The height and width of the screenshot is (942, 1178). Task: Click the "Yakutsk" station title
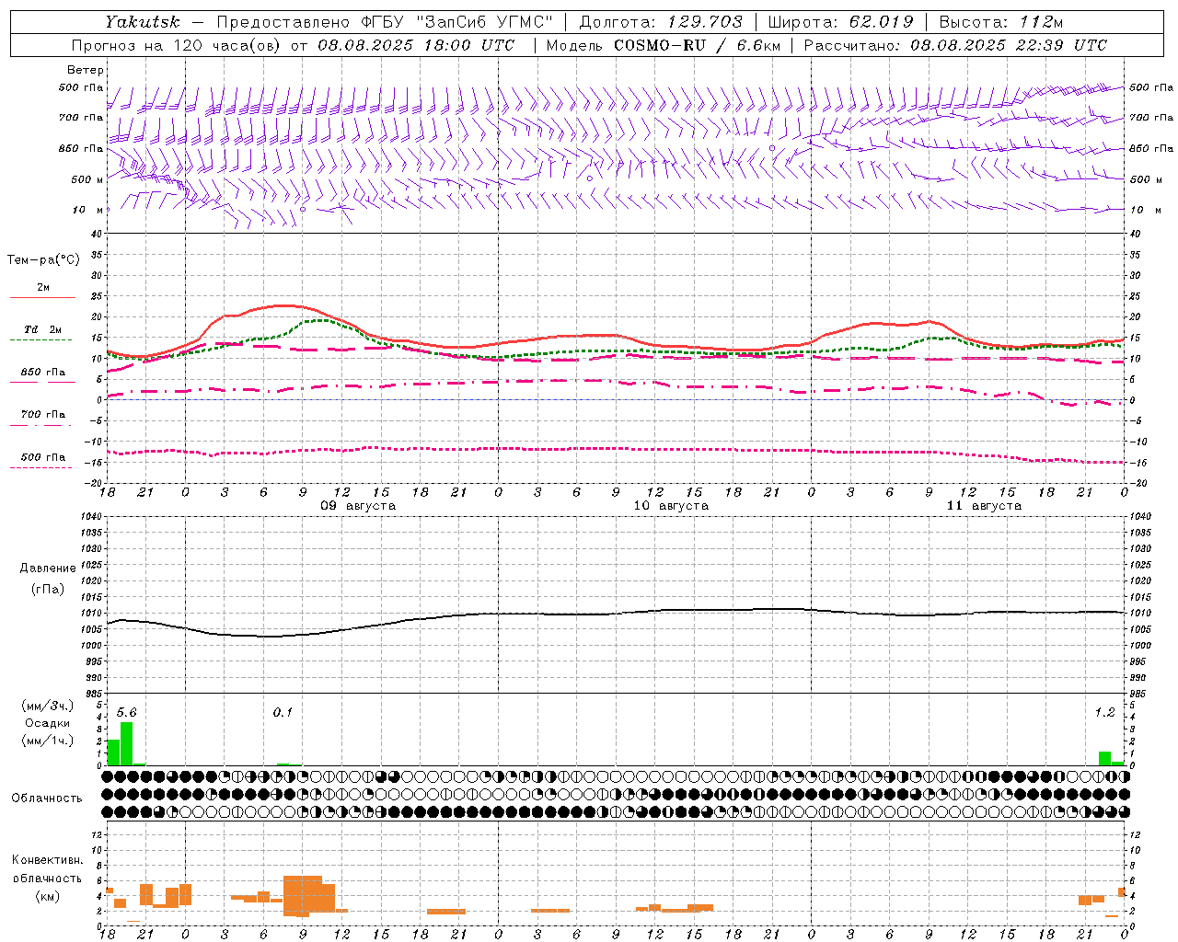click(x=142, y=21)
